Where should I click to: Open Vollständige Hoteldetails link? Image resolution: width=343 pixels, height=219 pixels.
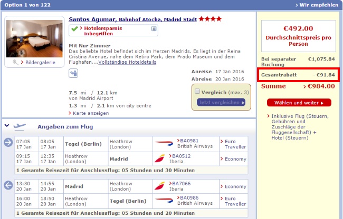[x=127, y=62]
